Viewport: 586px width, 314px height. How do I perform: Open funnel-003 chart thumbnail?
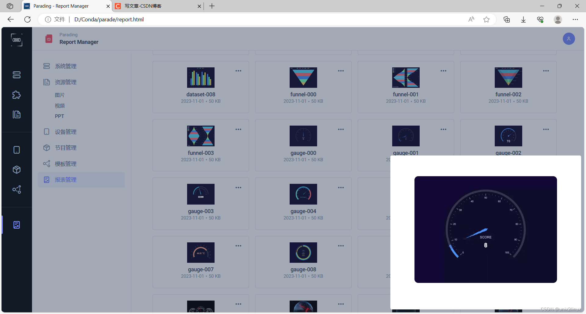tap(201, 136)
